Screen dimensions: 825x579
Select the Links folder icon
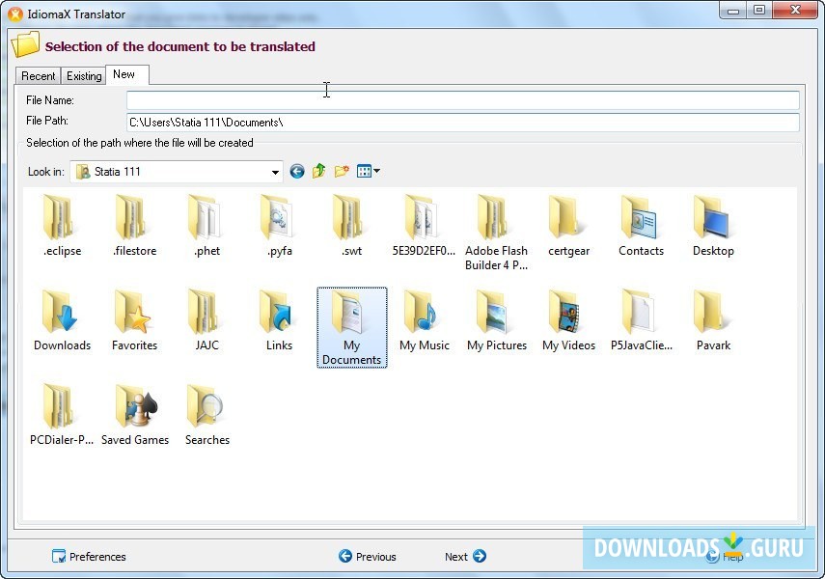(x=277, y=313)
